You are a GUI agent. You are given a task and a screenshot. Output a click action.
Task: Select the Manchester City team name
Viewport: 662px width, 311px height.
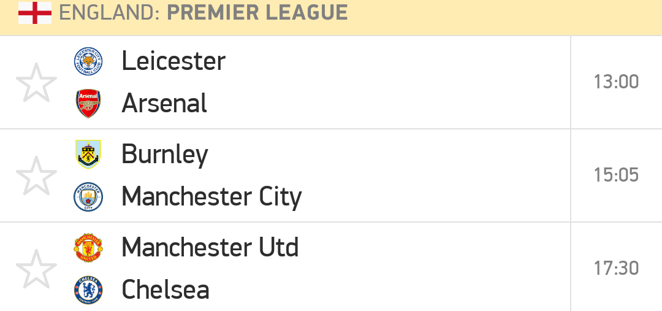pos(211,198)
